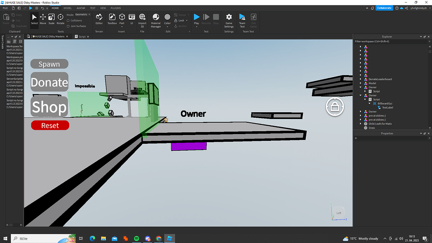This screenshot has width=432, height=243.
Task: Switch to the Script tab
Action: click(81, 36)
